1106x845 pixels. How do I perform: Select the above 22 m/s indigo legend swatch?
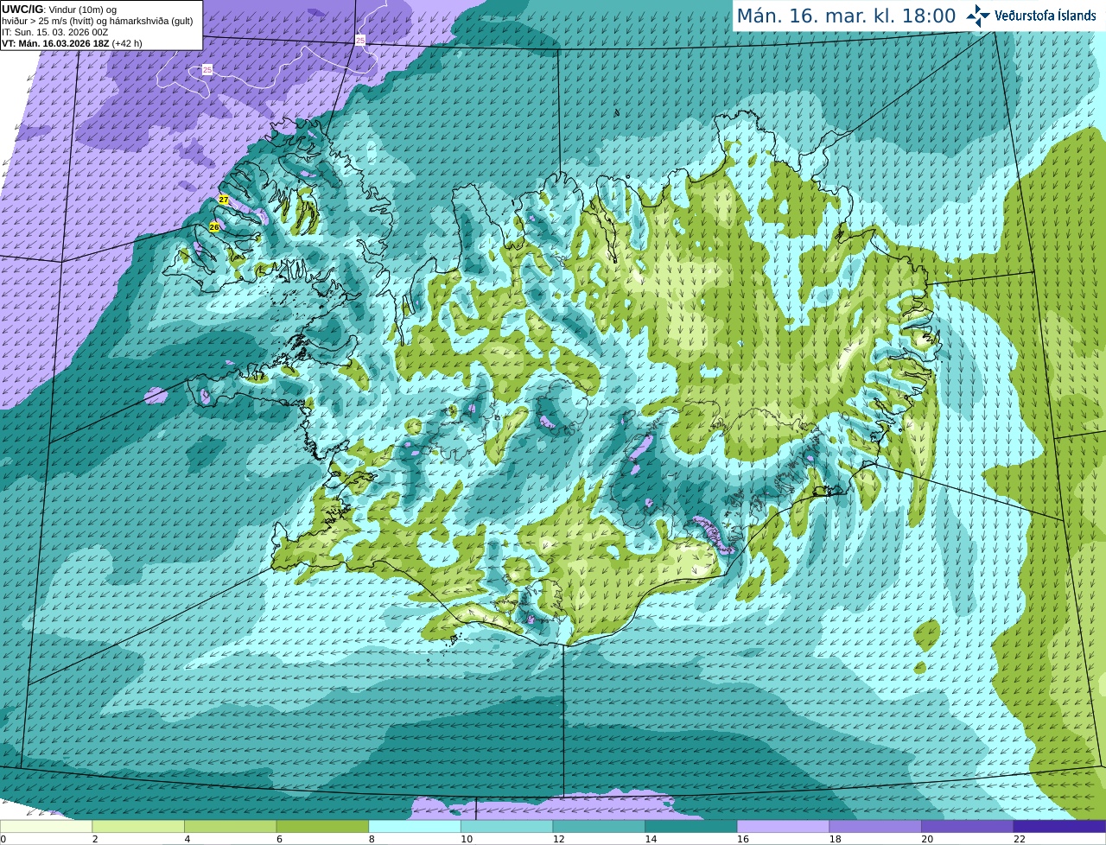(x=1059, y=826)
